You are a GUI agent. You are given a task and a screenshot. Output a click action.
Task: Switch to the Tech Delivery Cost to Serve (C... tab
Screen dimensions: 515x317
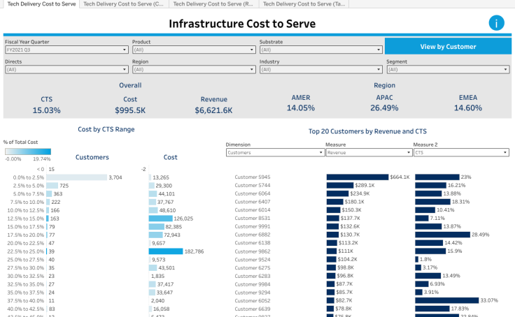(x=124, y=4)
